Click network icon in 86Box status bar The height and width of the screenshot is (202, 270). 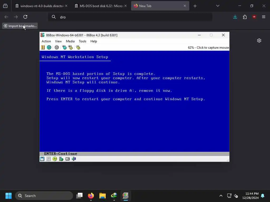(61, 159)
